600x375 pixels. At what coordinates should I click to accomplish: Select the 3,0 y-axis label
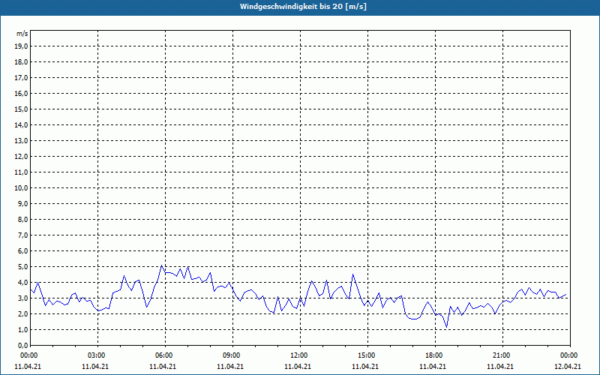coord(22,298)
